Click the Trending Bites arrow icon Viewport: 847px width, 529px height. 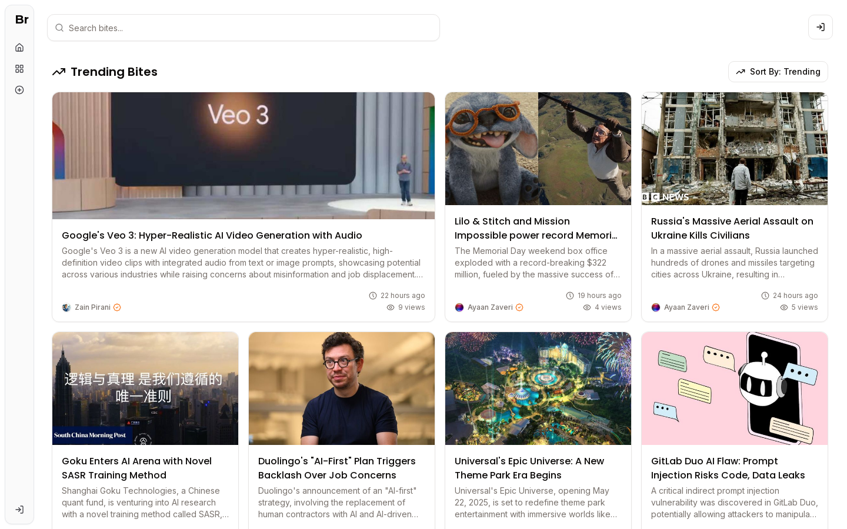pyautogui.click(x=59, y=72)
